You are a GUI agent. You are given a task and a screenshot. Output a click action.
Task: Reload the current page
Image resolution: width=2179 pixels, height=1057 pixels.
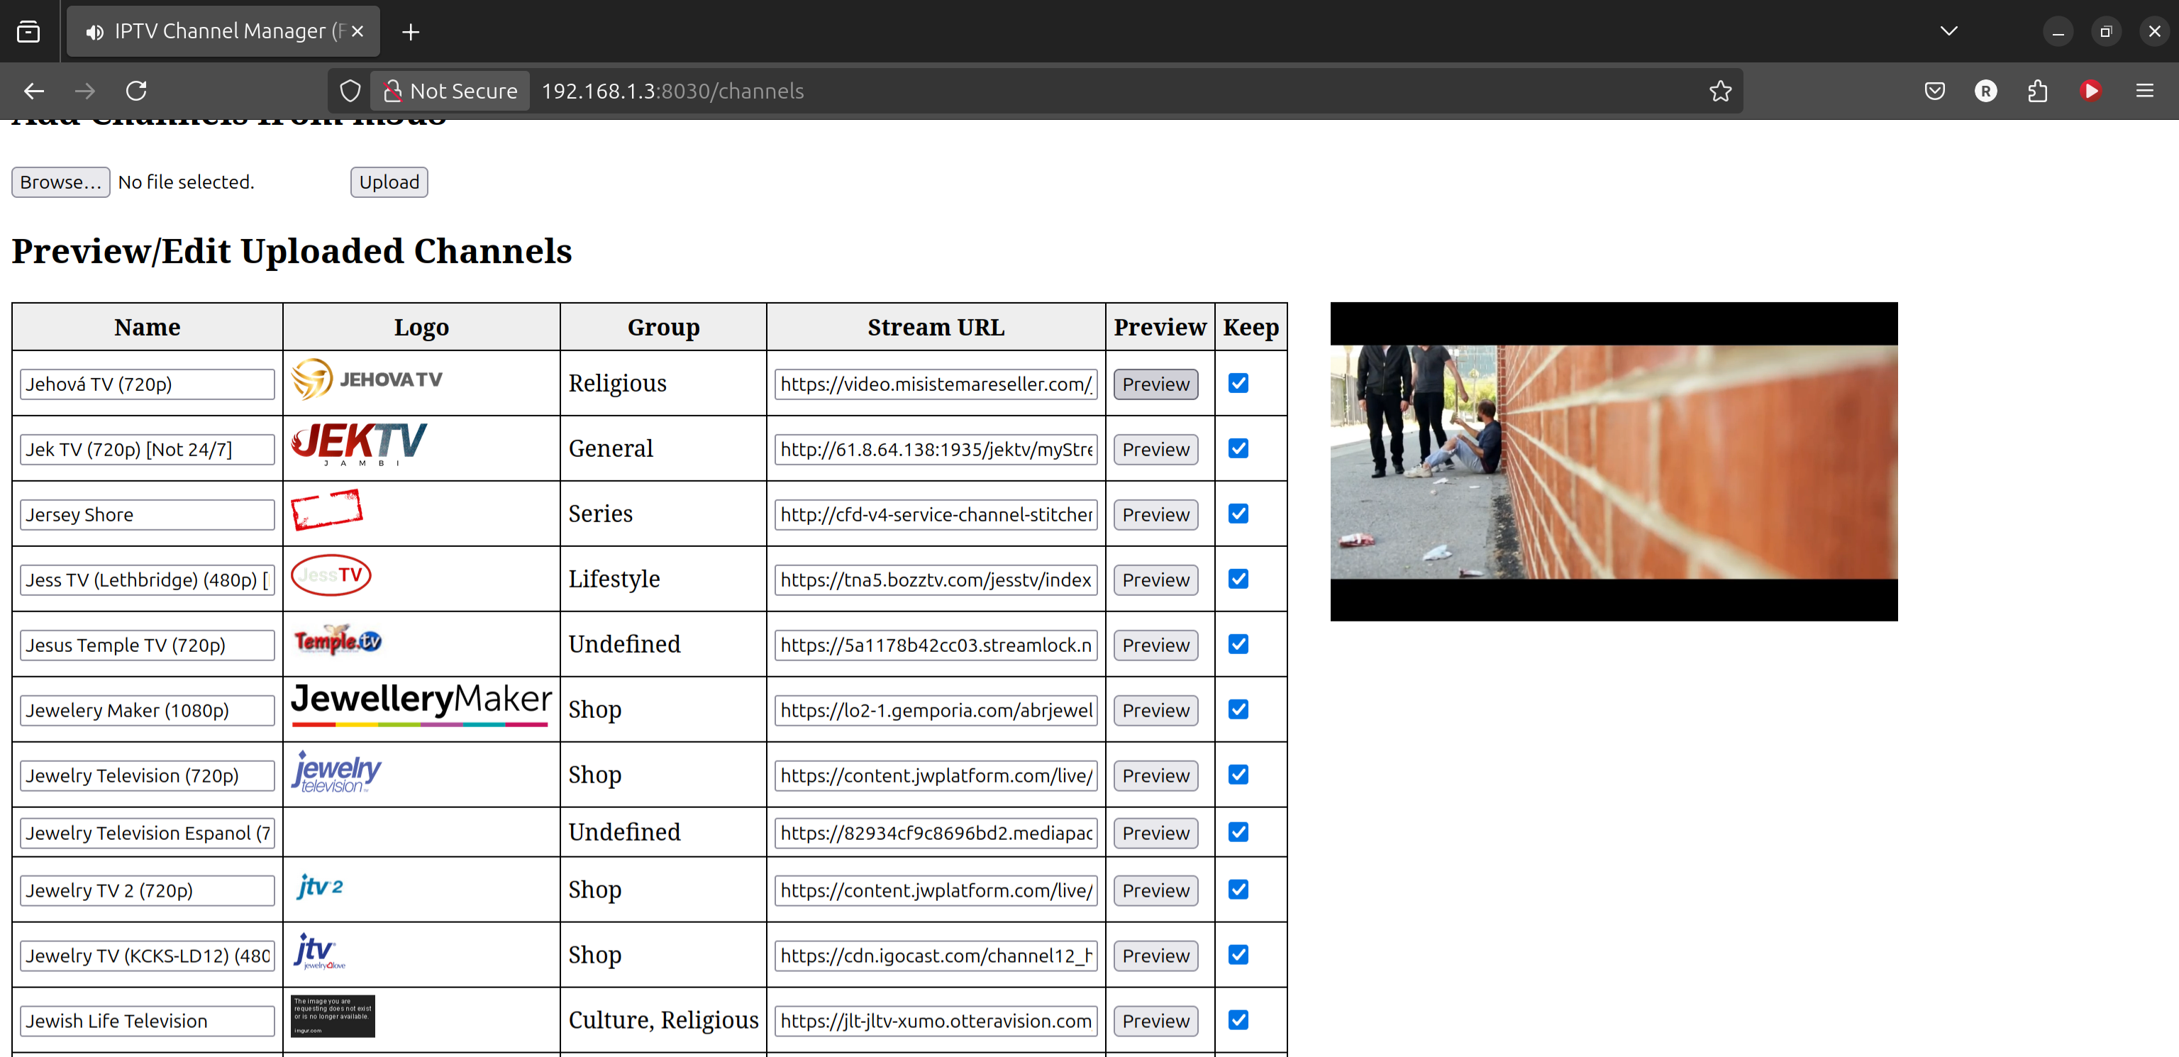136,91
